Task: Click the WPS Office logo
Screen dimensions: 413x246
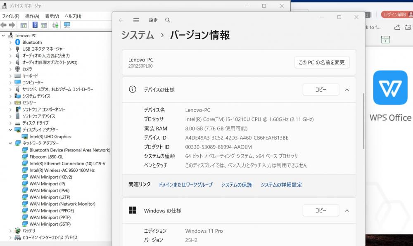Action: (x=387, y=88)
